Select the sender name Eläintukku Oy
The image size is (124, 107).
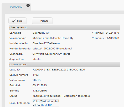pyautogui.click(x=41, y=33)
